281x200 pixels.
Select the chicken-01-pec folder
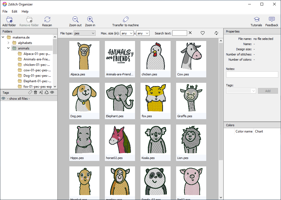36,65
